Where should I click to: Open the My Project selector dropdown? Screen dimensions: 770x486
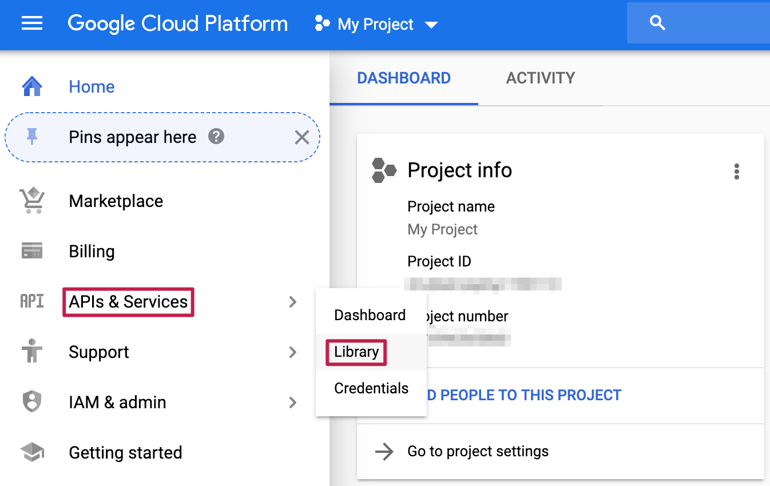pos(376,24)
